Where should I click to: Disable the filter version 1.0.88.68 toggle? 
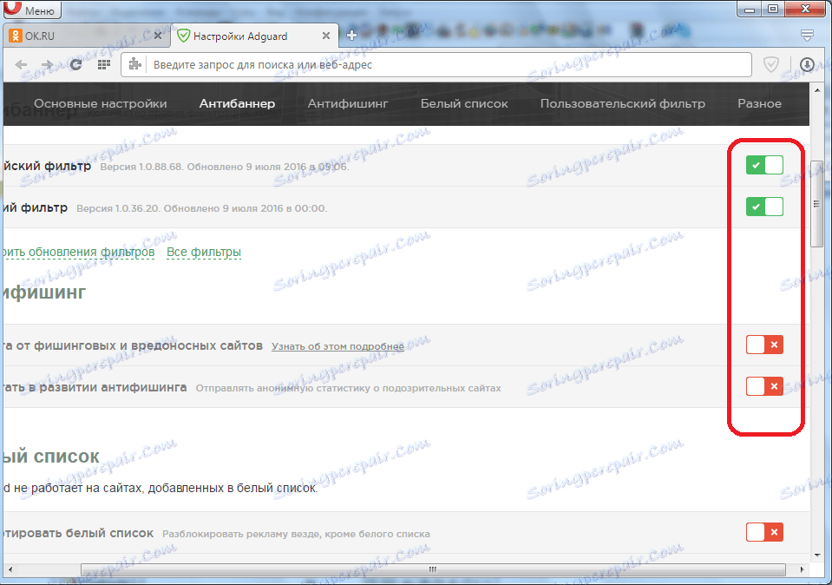click(x=764, y=165)
